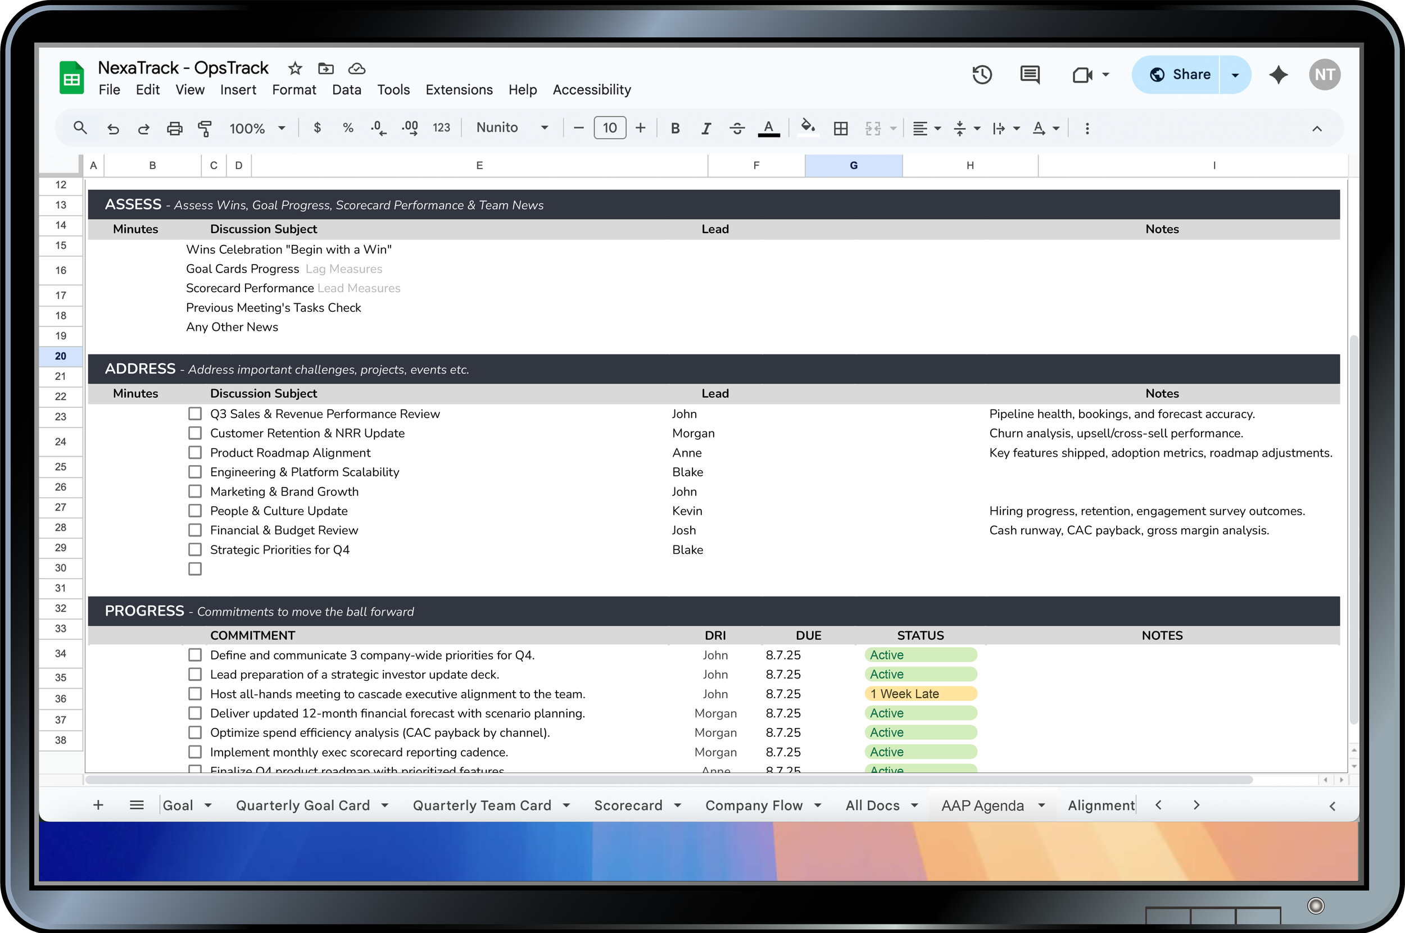Screen dimensions: 1405x933
Task: Open the Nunito font dropdown
Action: [x=512, y=128]
